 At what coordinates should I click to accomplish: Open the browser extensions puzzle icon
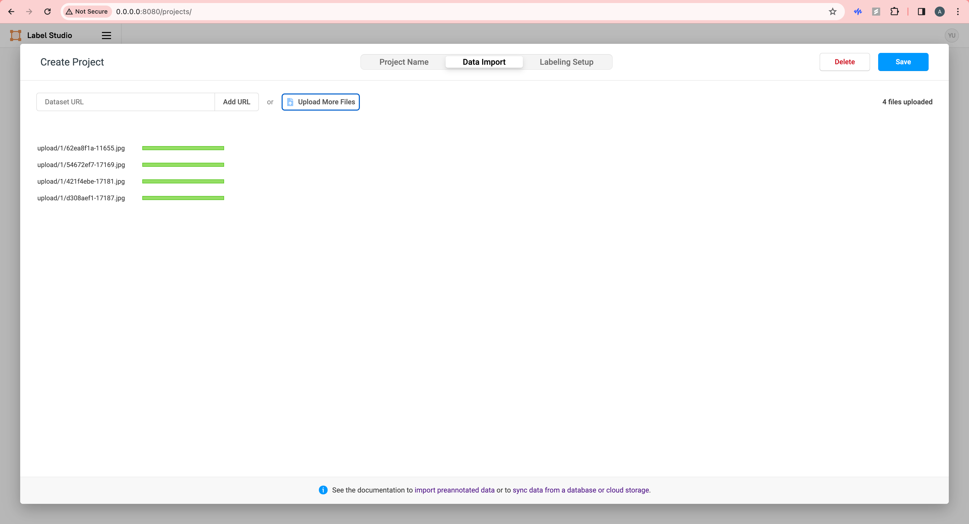coord(895,12)
